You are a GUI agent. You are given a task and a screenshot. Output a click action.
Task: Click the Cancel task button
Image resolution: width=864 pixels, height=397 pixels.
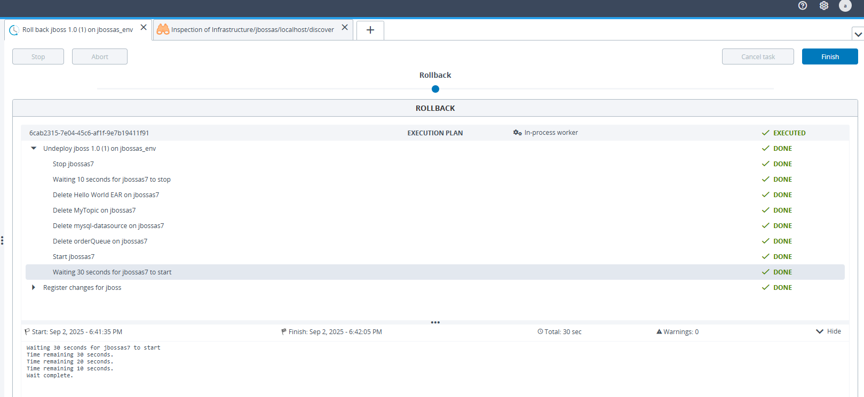coord(757,57)
